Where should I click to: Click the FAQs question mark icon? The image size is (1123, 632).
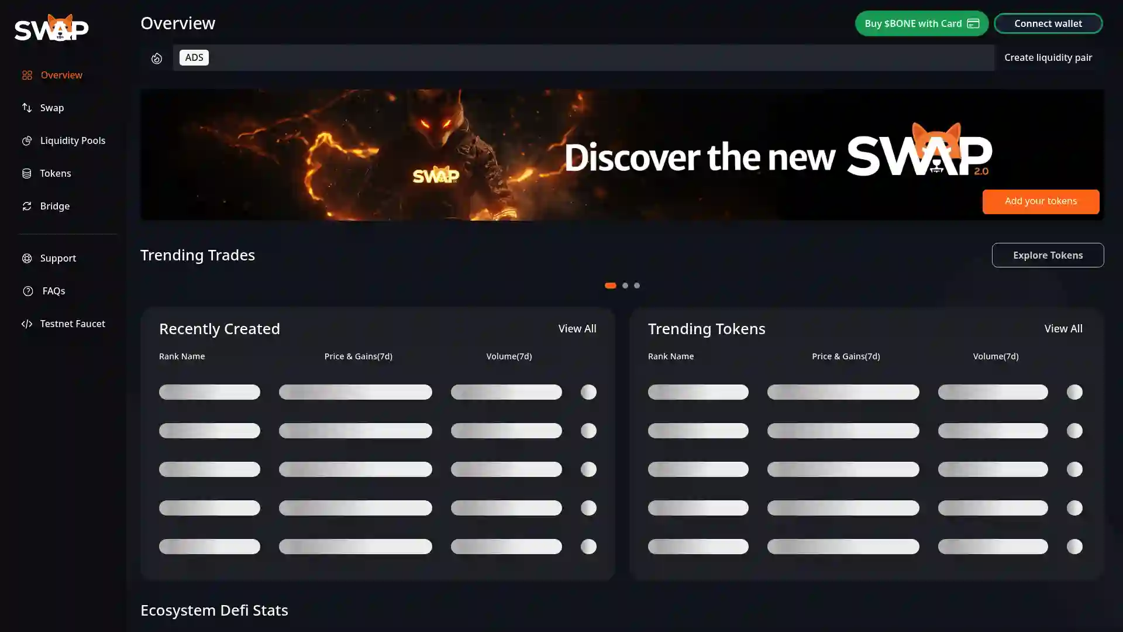(28, 291)
